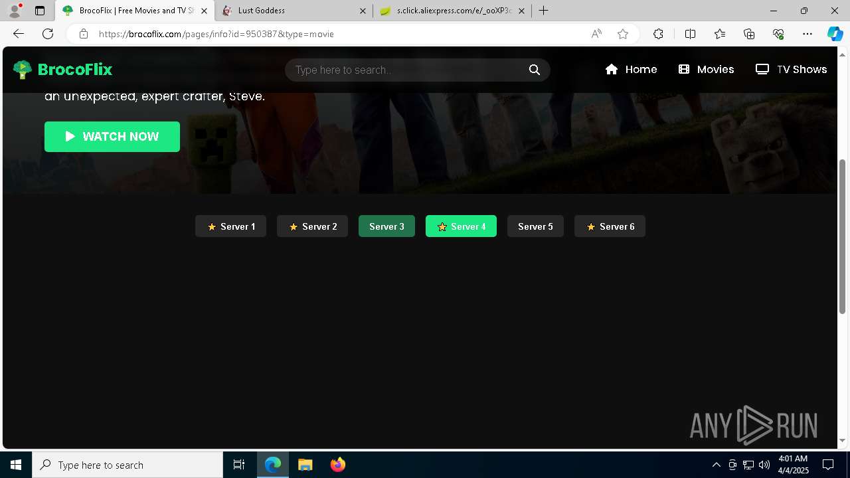
Task: Open browser Extensions menu
Action: (658, 34)
